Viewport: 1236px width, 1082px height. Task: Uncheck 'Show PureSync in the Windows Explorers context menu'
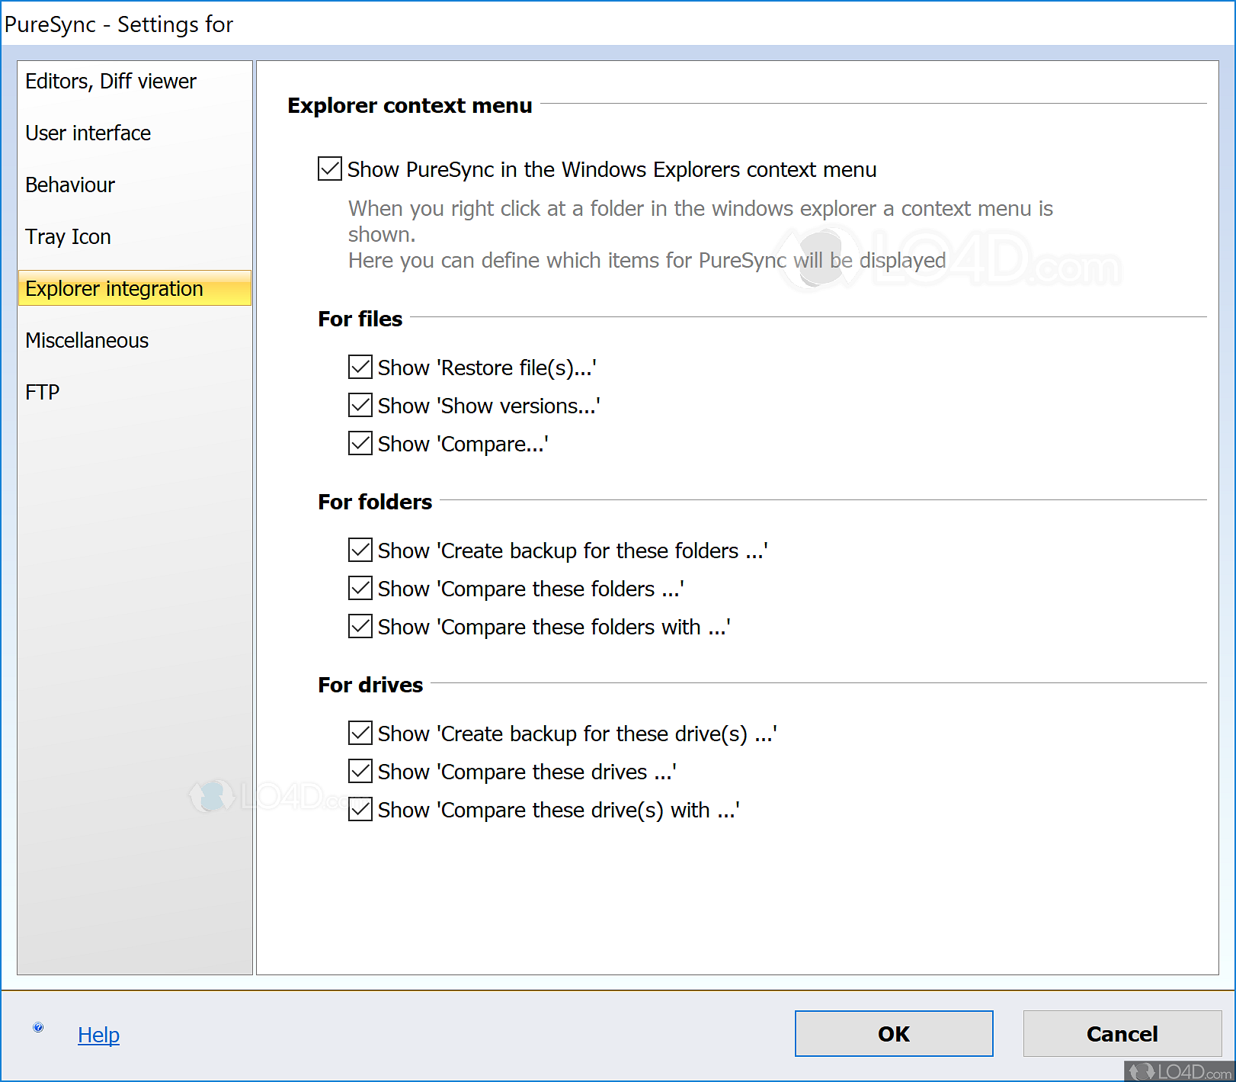click(x=328, y=169)
